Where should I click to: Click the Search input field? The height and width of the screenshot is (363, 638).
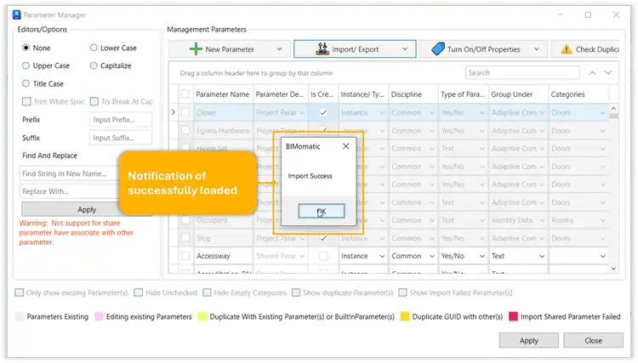(522, 73)
